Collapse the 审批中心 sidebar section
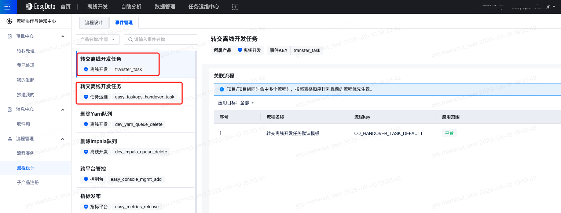Image resolution: width=561 pixels, height=213 pixels. pyautogui.click(x=63, y=36)
